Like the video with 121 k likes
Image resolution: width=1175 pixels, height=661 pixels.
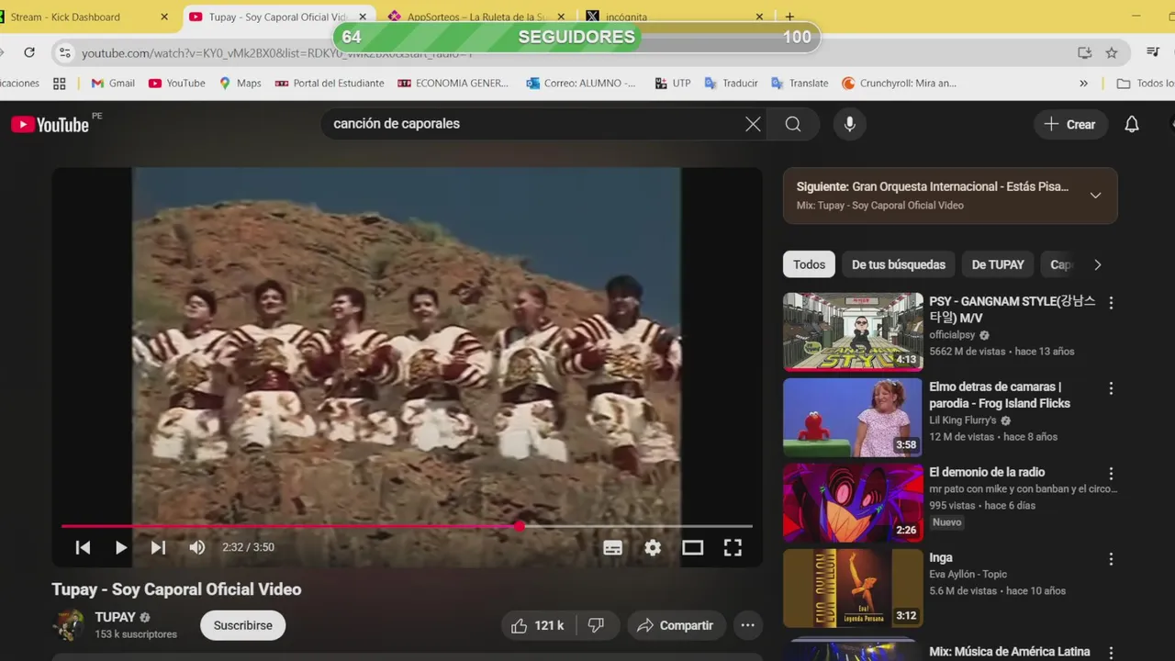(x=538, y=625)
